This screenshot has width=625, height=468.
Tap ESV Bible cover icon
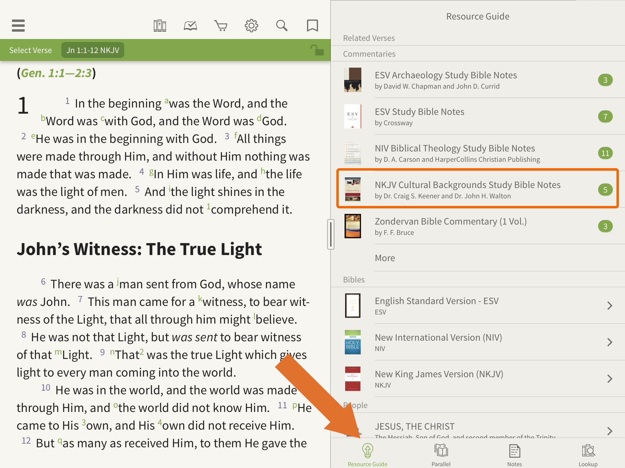pyautogui.click(x=352, y=306)
